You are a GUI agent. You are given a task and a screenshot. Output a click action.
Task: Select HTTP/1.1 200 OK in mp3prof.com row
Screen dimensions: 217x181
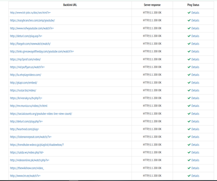152,59
